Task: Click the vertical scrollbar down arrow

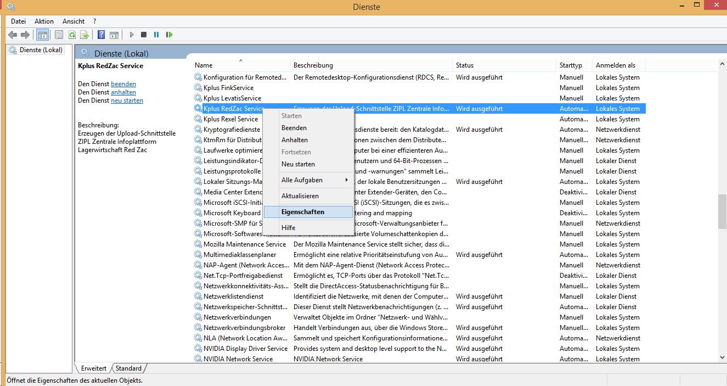Action: [722, 357]
